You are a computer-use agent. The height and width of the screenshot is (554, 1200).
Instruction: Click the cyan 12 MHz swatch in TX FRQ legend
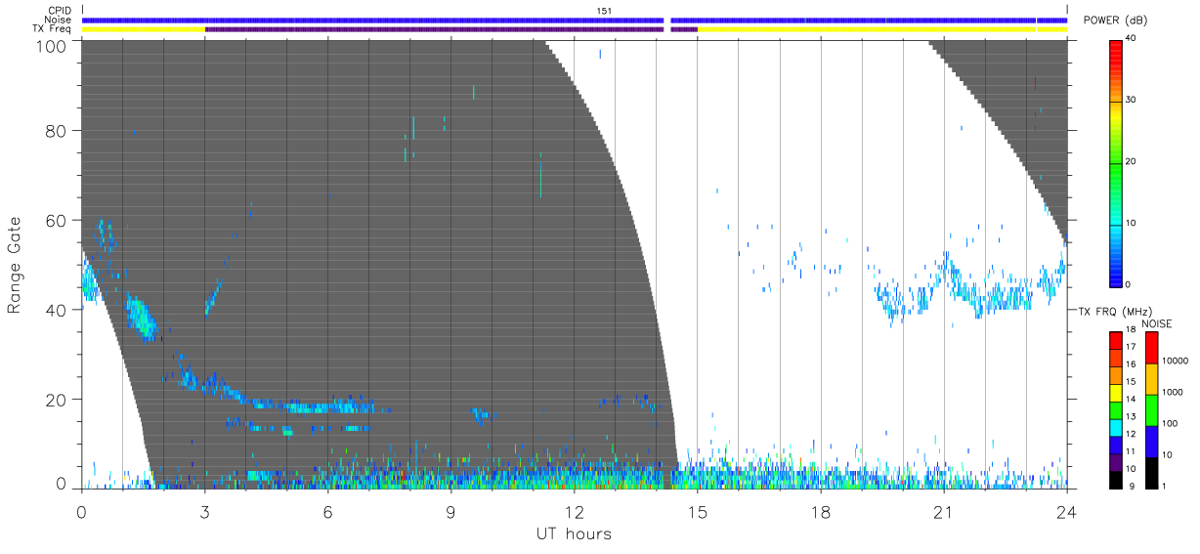[x=1116, y=428]
